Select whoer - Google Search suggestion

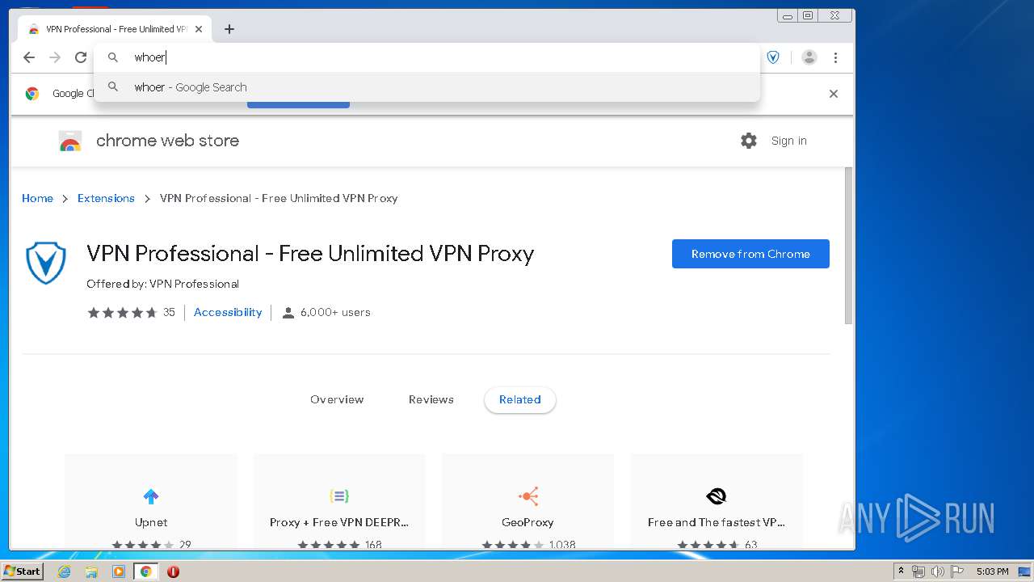[427, 87]
